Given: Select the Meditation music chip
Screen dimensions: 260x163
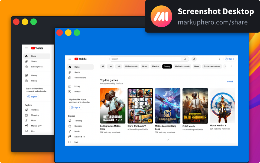Looking at the screenshot, I should pyautogui.click(x=182, y=66).
